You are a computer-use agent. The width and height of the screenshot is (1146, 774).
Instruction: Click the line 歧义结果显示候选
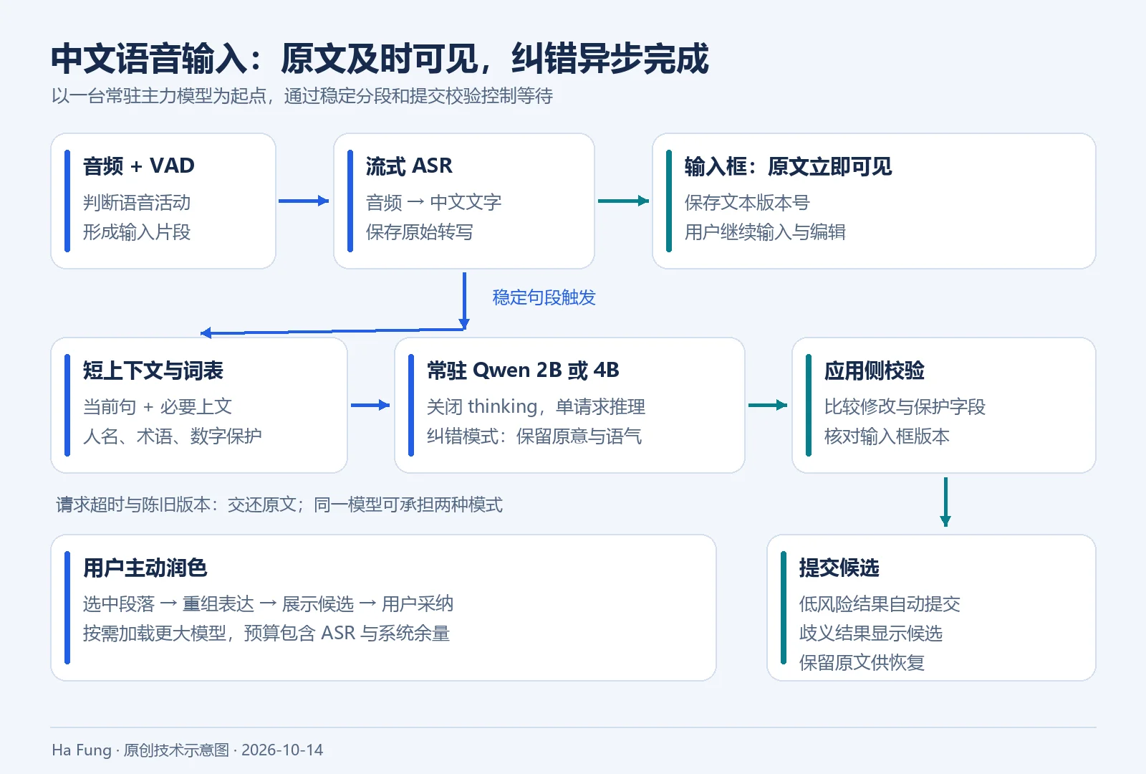(x=871, y=634)
